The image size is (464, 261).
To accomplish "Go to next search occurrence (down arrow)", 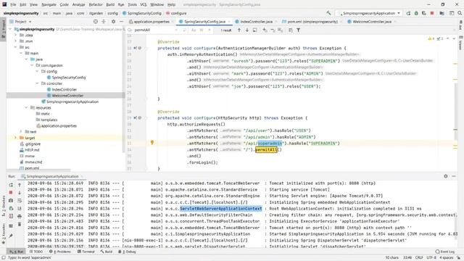I will (247, 30).
